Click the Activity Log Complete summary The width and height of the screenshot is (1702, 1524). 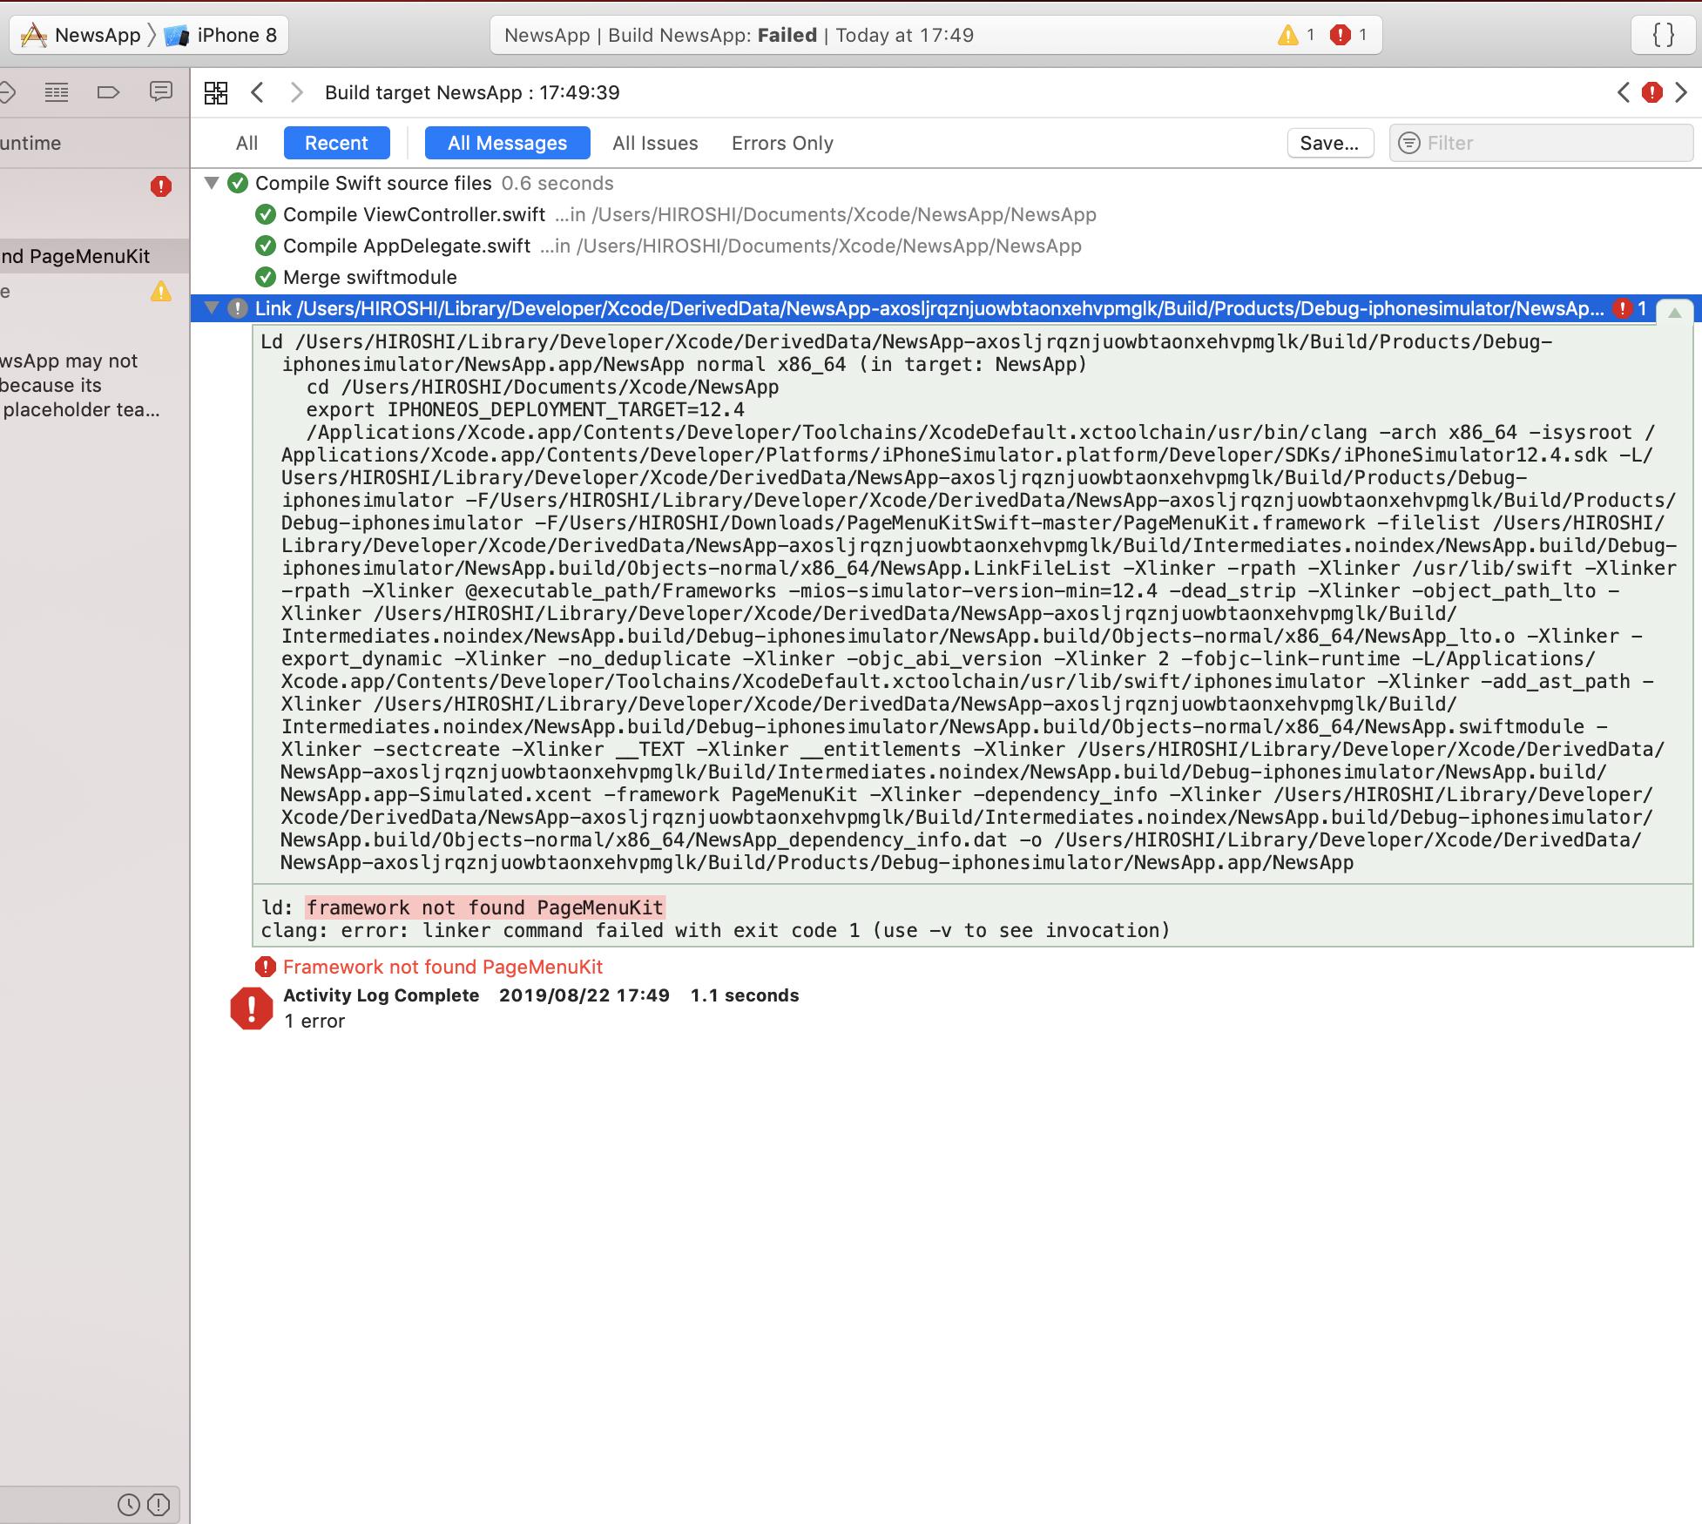540,995
